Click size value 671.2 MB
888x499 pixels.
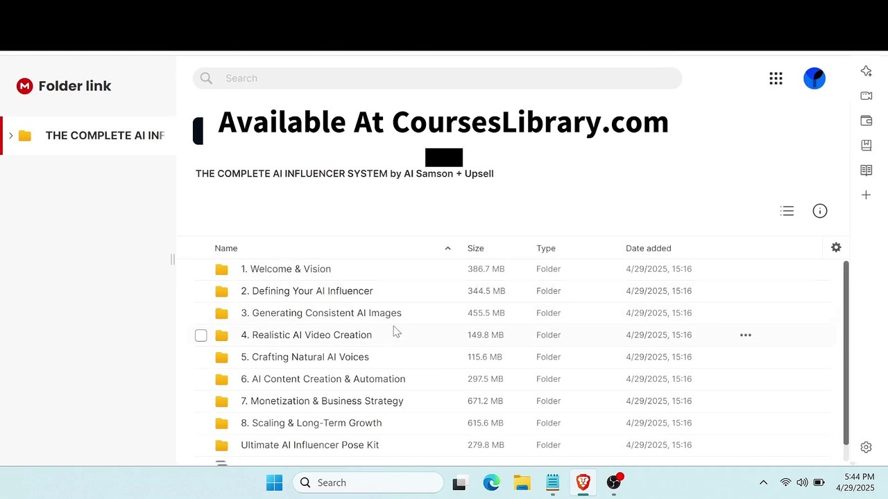point(486,401)
